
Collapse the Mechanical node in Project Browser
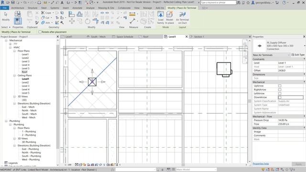[6, 41]
